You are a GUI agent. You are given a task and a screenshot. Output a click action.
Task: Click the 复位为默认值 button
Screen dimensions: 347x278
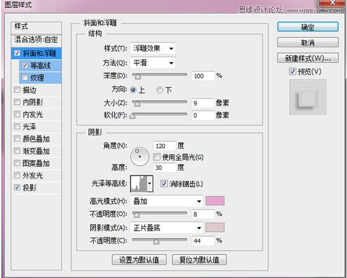coord(199,260)
